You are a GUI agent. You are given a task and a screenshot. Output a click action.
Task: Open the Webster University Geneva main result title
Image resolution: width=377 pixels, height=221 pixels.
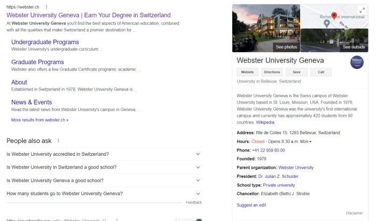click(x=88, y=15)
